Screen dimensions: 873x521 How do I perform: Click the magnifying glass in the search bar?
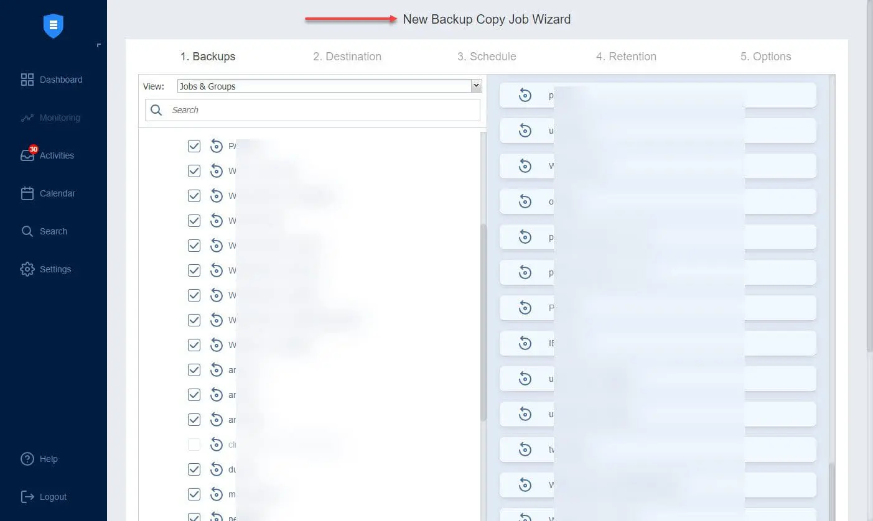[156, 109]
